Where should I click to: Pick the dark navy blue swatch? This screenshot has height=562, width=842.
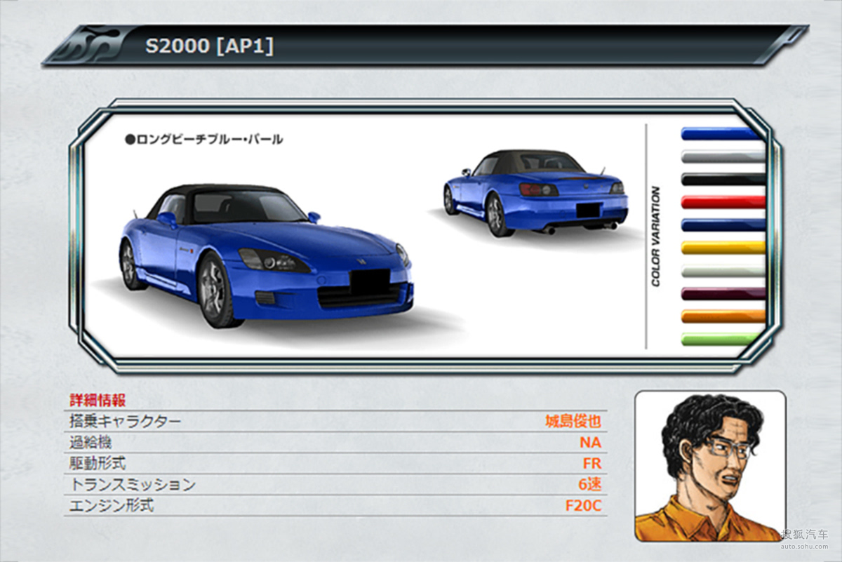click(722, 225)
